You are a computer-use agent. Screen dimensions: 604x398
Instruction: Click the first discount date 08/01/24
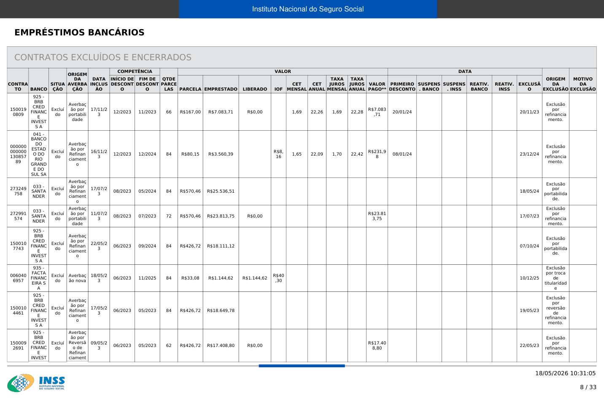pos(402,154)
